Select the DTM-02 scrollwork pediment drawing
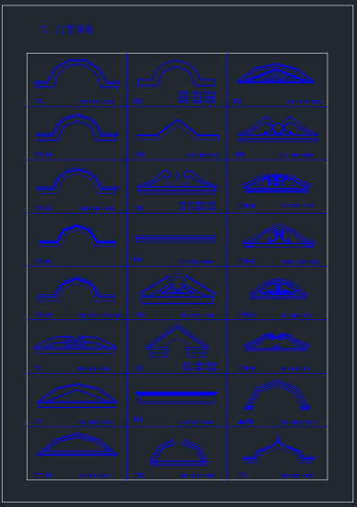Image resolution: width=357 pixels, height=507 pixels. [x=278, y=236]
